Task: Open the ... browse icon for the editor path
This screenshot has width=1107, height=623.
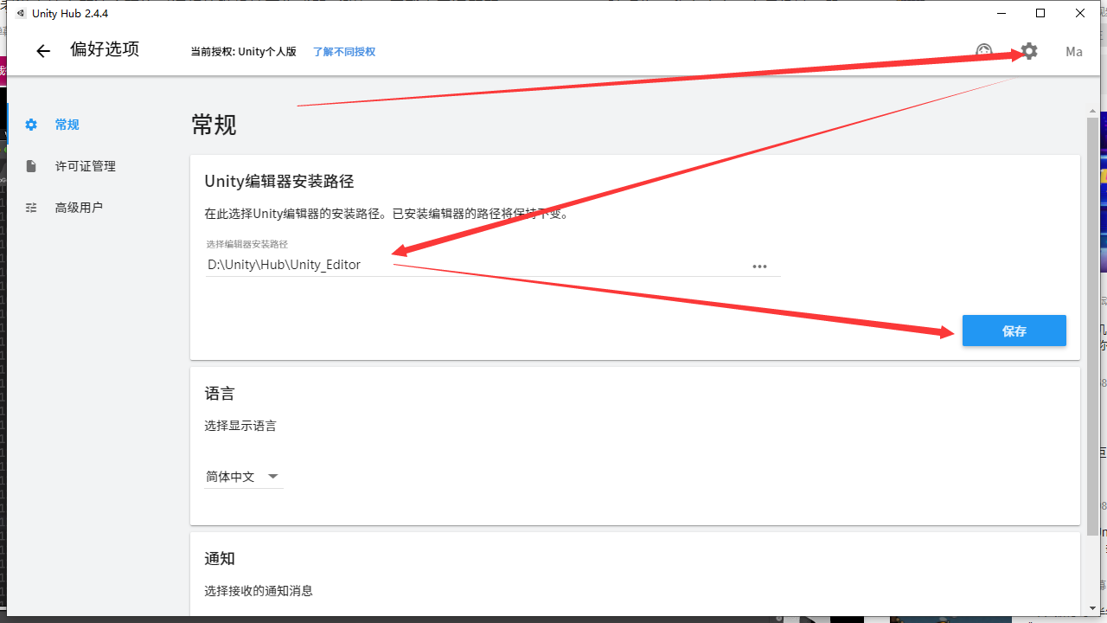Action: pyautogui.click(x=759, y=266)
